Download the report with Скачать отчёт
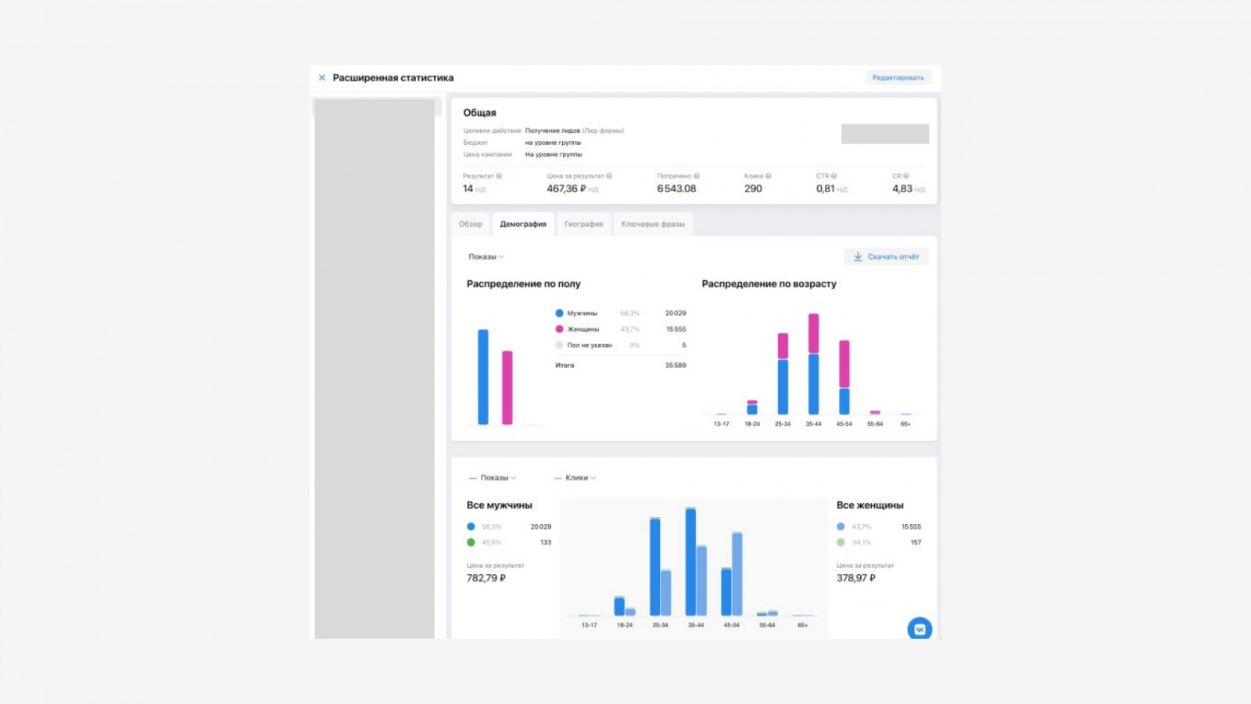Viewport: 1251px width, 704px height. pos(887,257)
